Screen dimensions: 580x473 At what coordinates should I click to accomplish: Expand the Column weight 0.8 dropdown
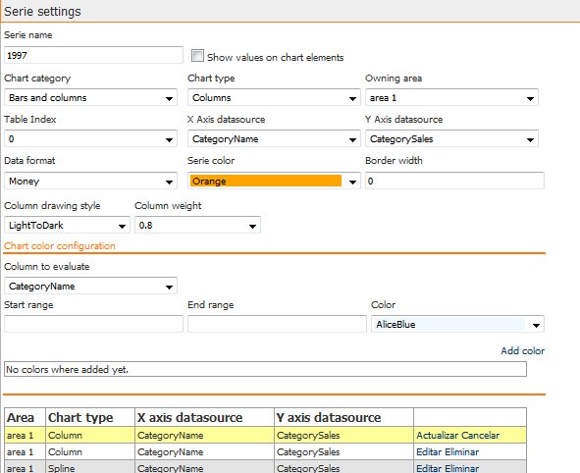point(197,226)
